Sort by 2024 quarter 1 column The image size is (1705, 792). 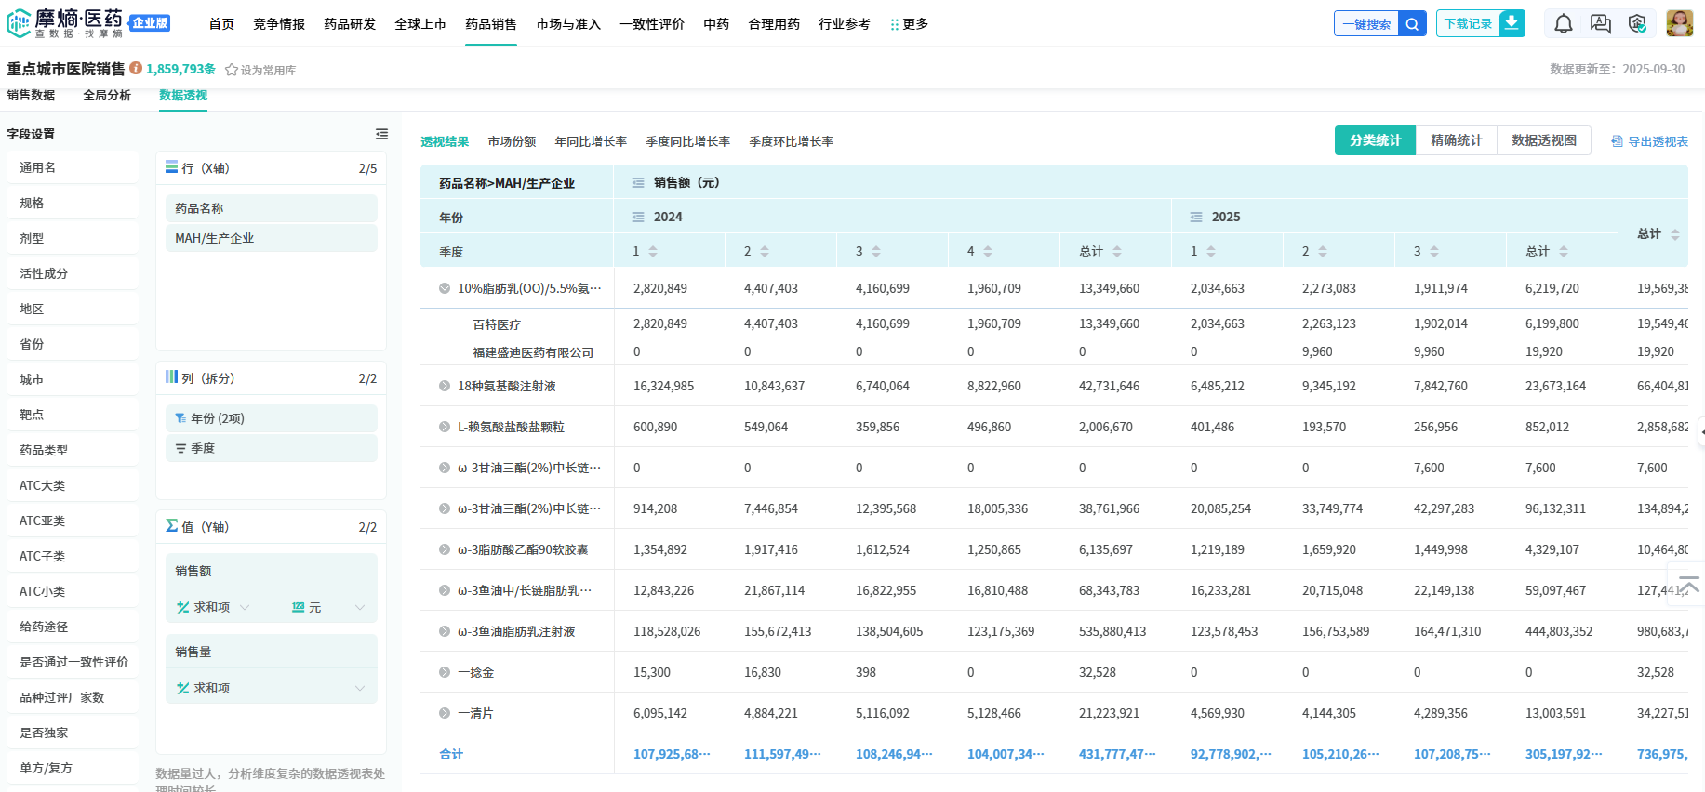point(653,252)
